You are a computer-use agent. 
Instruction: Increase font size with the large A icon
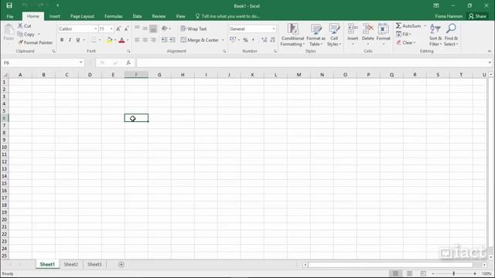pyautogui.click(x=118, y=29)
